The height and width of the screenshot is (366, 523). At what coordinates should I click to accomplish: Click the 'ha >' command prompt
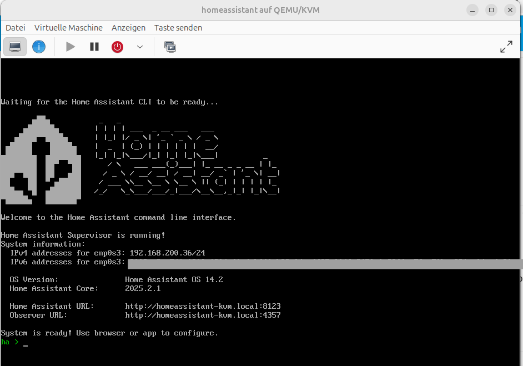coord(9,342)
